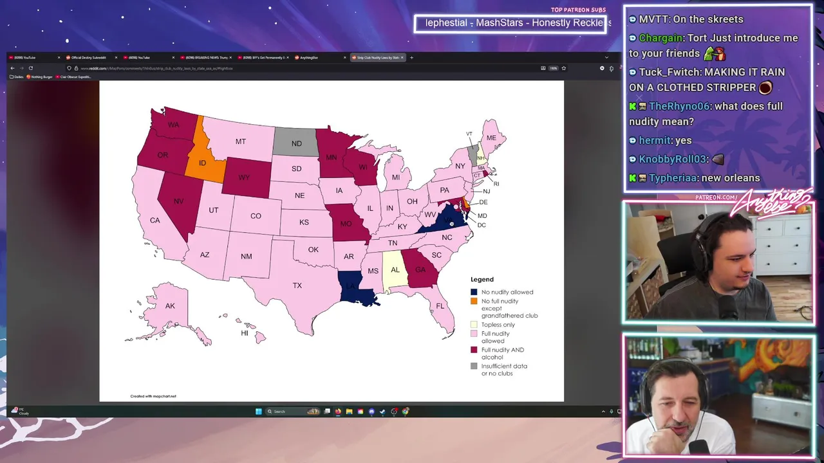This screenshot has height=463, width=824.
Task: Open the new tab plus button
Action: tap(411, 57)
